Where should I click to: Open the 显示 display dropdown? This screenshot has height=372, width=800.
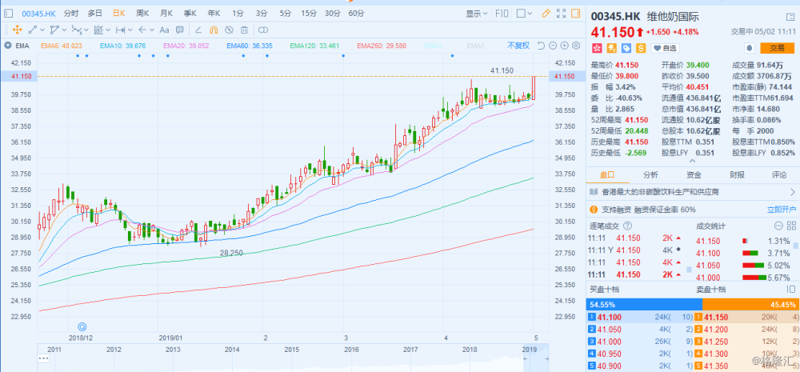pos(477,14)
